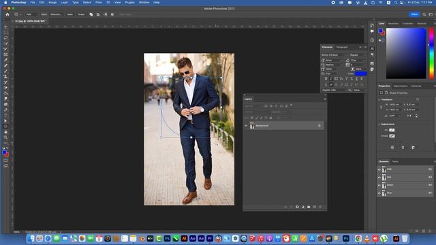Image resolution: width=436 pixels, height=245 pixels.
Task: Create a new layer in Layers panel
Action: [x=315, y=207]
